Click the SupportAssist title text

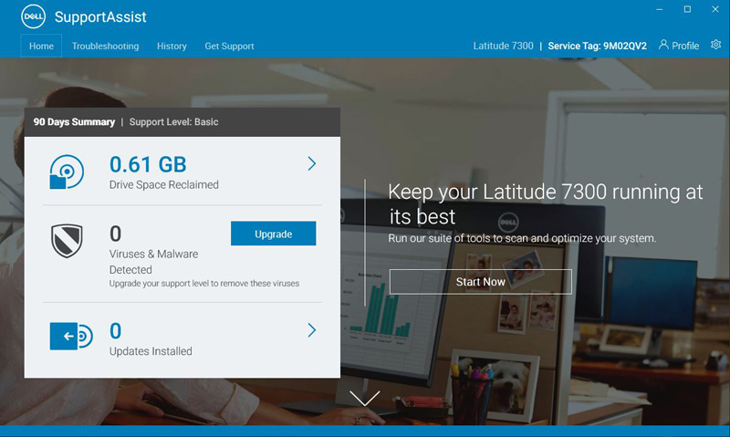pyautogui.click(x=100, y=16)
